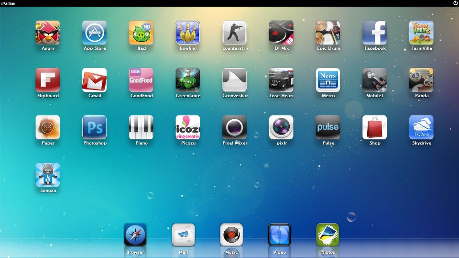The image size is (459, 258).
Task: Start the Bowling game
Action: pyautogui.click(x=188, y=33)
